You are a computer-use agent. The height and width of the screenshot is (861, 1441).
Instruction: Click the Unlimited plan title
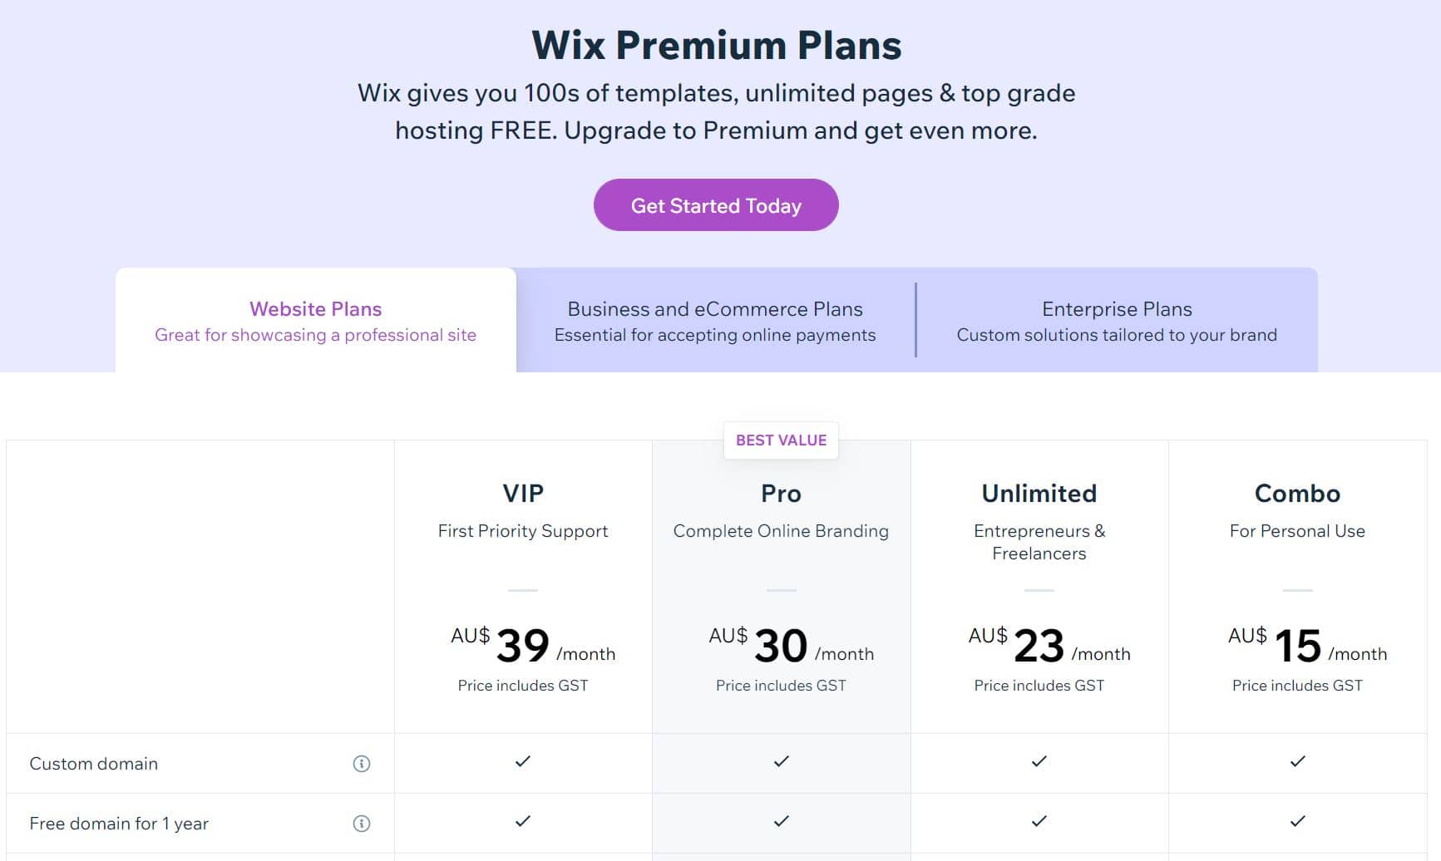(1039, 493)
